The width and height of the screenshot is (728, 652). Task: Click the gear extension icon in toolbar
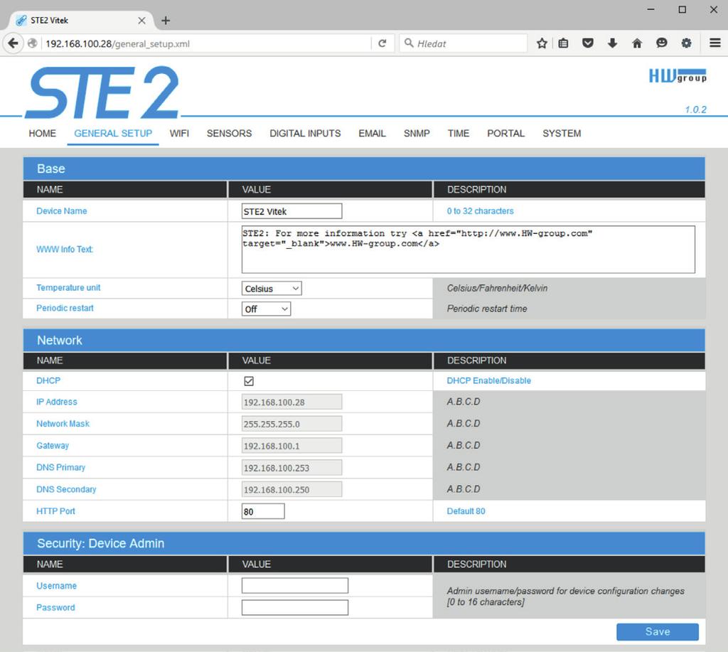(686, 43)
